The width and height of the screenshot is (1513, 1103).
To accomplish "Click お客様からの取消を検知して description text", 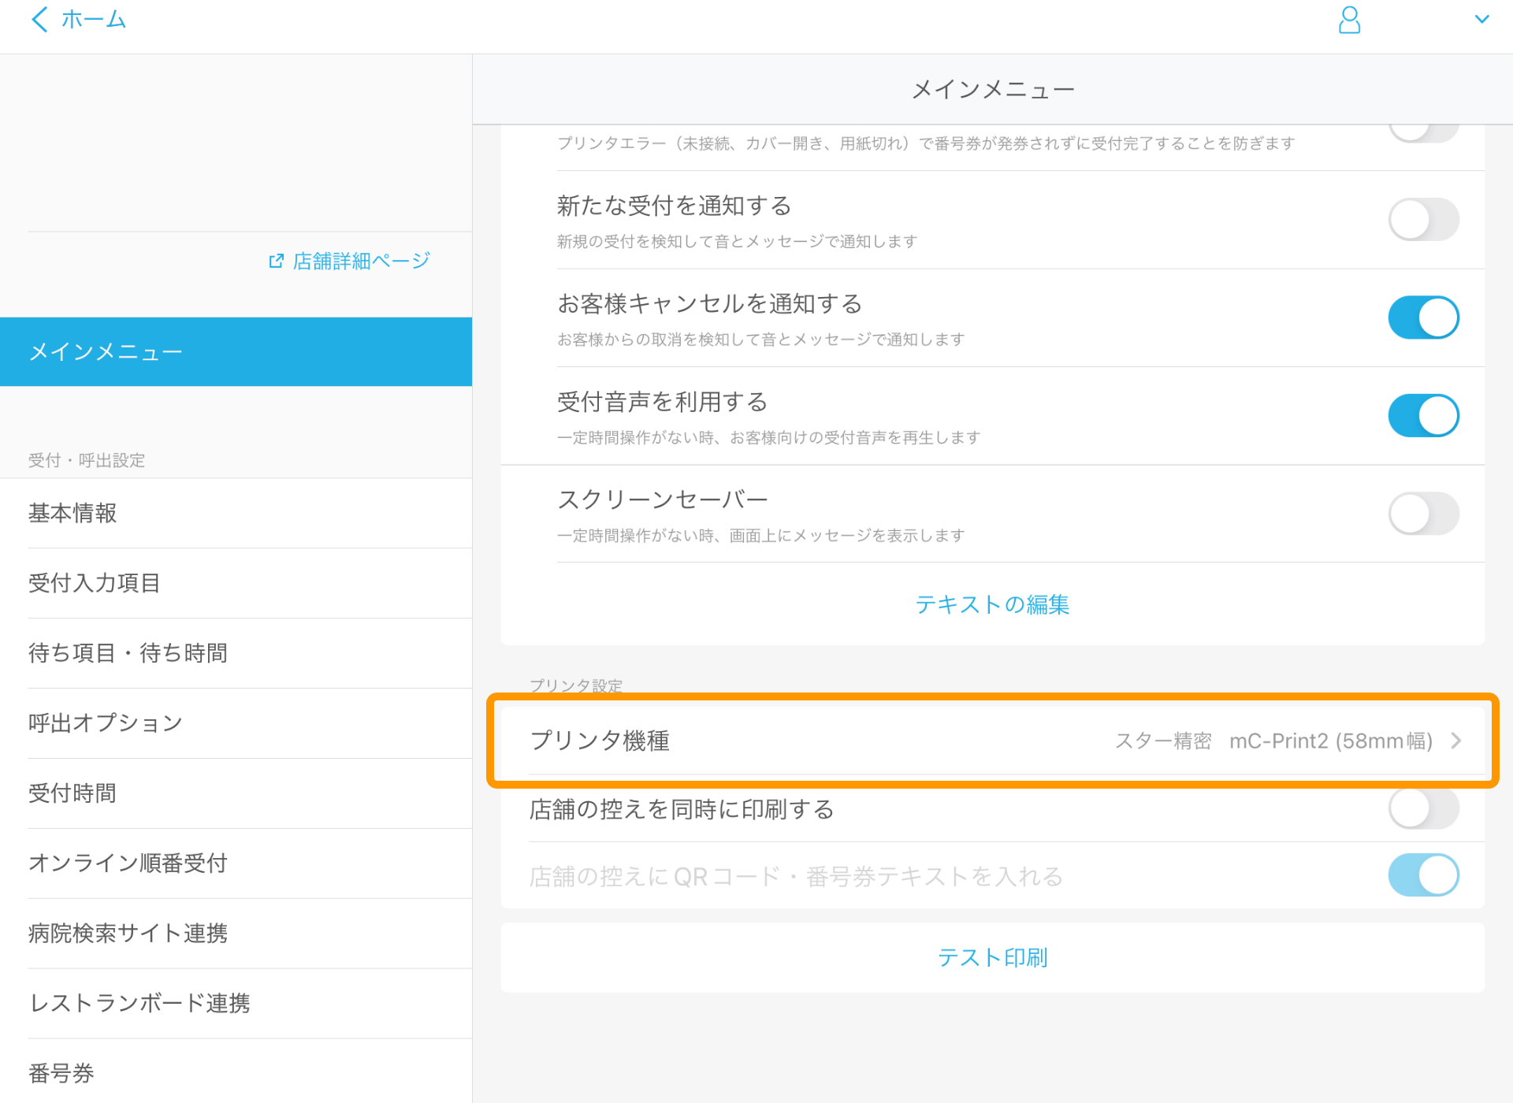I will click(x=760, y=340).
